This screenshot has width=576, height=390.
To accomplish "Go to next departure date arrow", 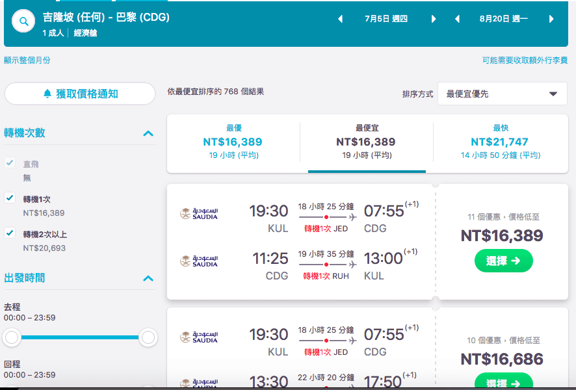I will pyautogui.click(x=434, y=19).
